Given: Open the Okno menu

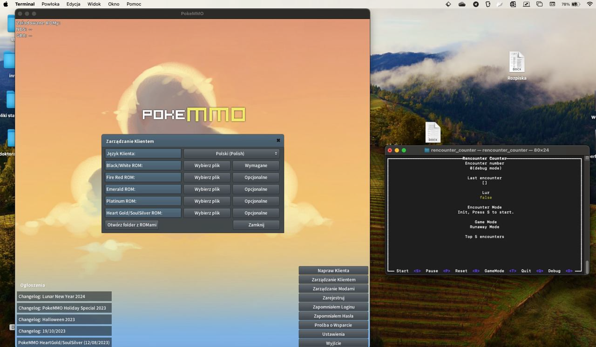Looking at the screenshot, I should click(114, 4).
